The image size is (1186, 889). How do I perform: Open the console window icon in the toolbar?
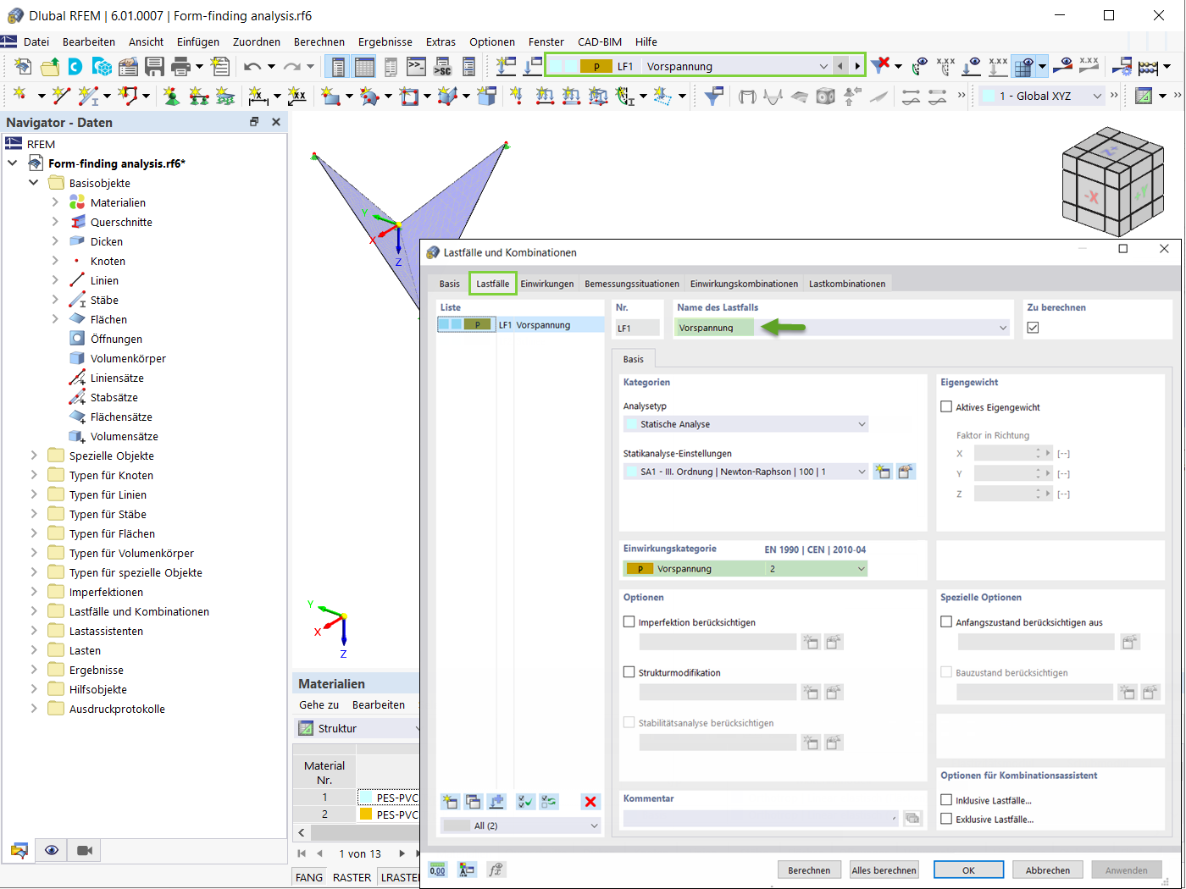[x=416, y=66]
